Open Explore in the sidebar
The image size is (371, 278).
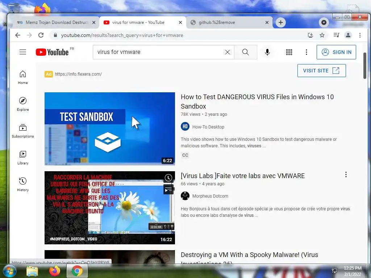pos(23,104)
